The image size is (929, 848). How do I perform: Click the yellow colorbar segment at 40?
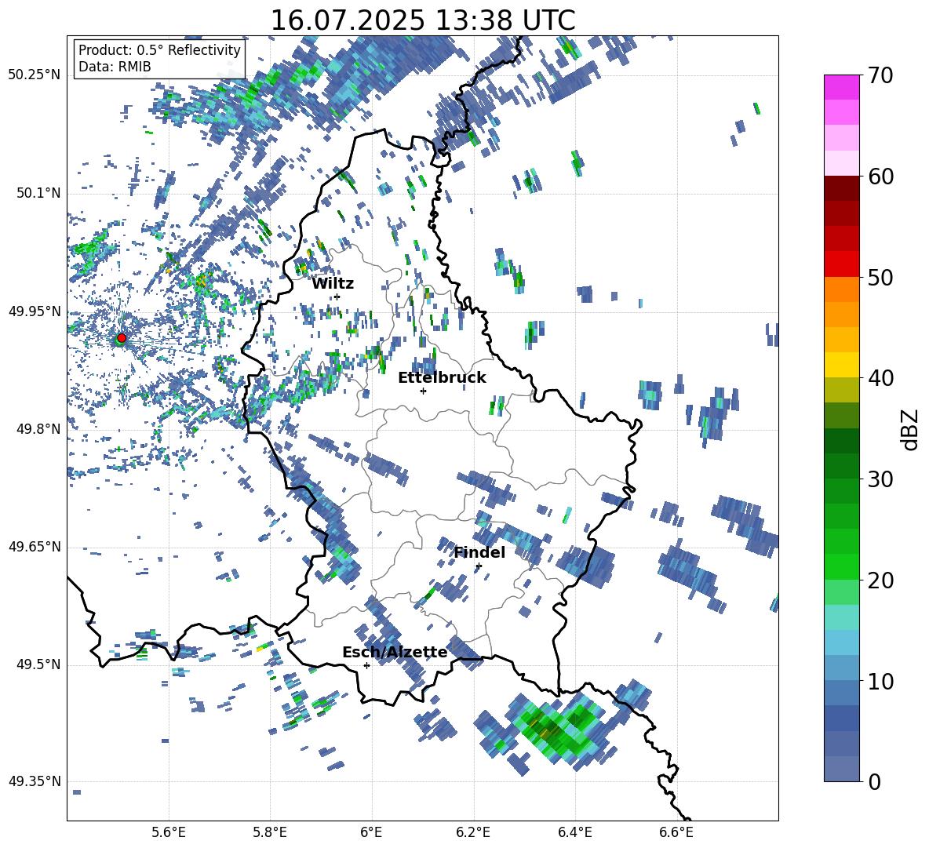[x=842, y=365]
